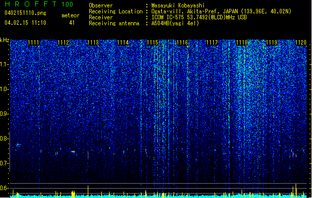The image size is (312, 198).
Task: Click the 'Receiving Location' label
Action: (116, 11)
